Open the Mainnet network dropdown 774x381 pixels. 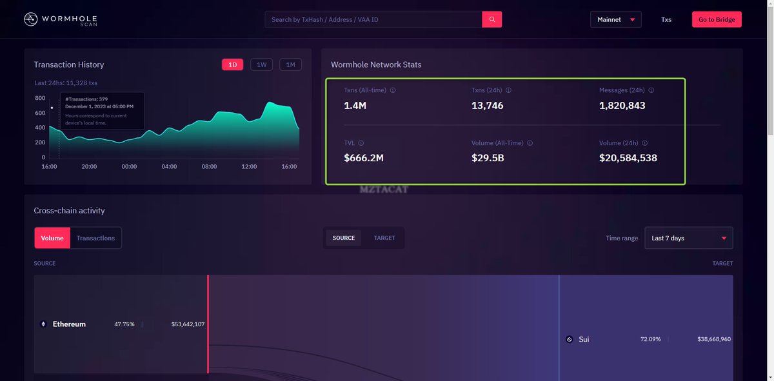(x=615, y=19)
